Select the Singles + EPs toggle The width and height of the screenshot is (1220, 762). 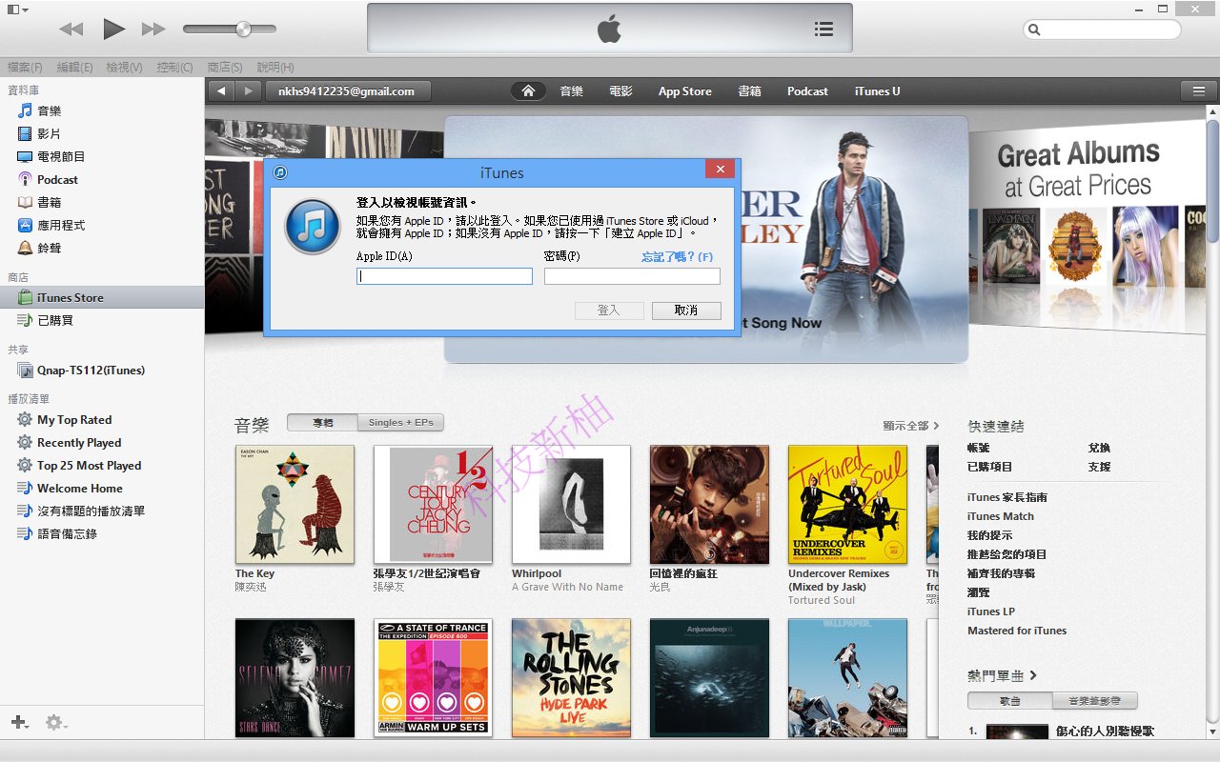(401, 422)
